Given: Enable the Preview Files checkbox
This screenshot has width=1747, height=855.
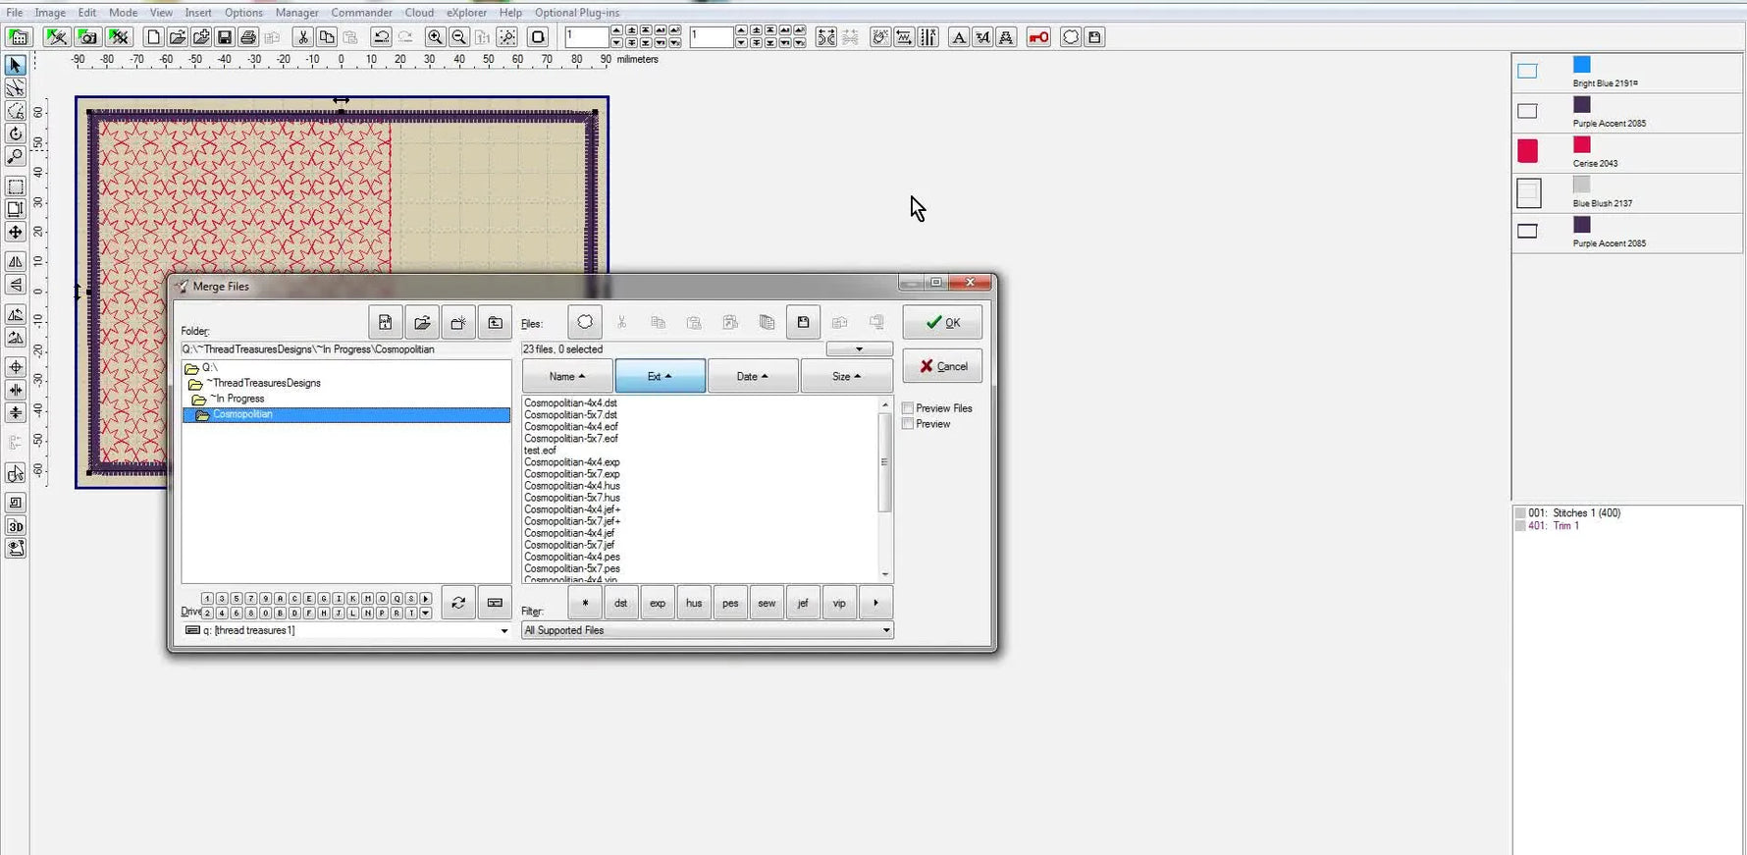Looking at the screenshot, I should coord(908,408).
